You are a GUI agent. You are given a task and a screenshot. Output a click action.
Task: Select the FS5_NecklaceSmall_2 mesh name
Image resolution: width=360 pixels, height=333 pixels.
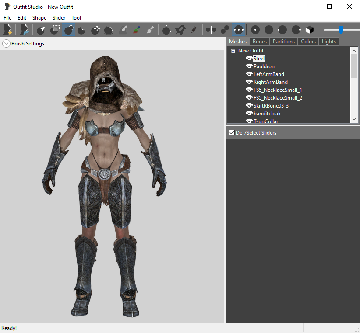278,97
